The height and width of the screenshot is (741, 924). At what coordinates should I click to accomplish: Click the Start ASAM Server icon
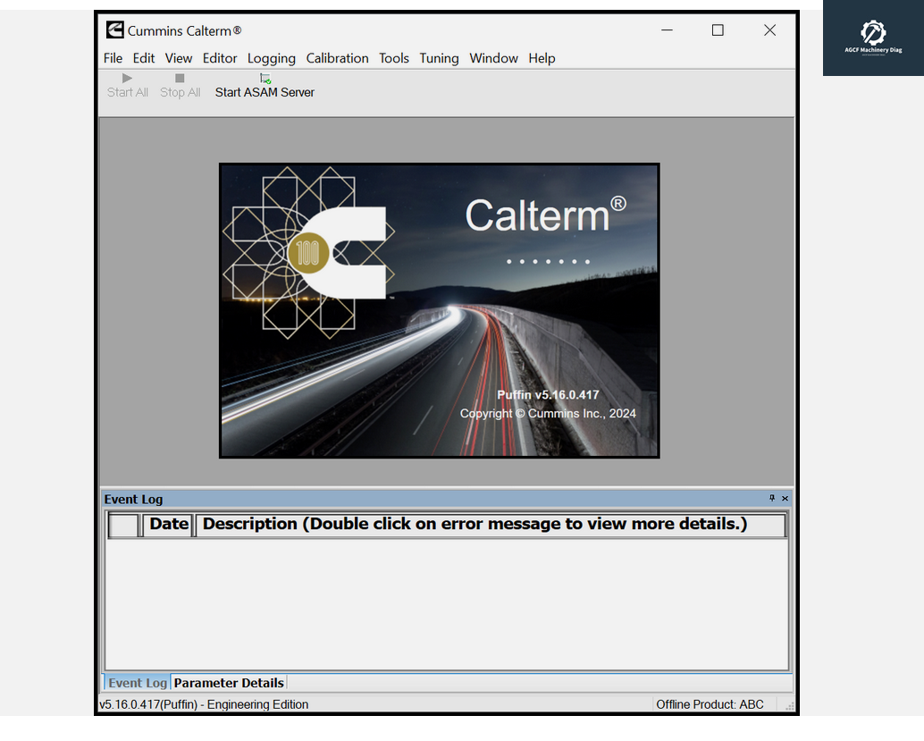coord(265,79)
